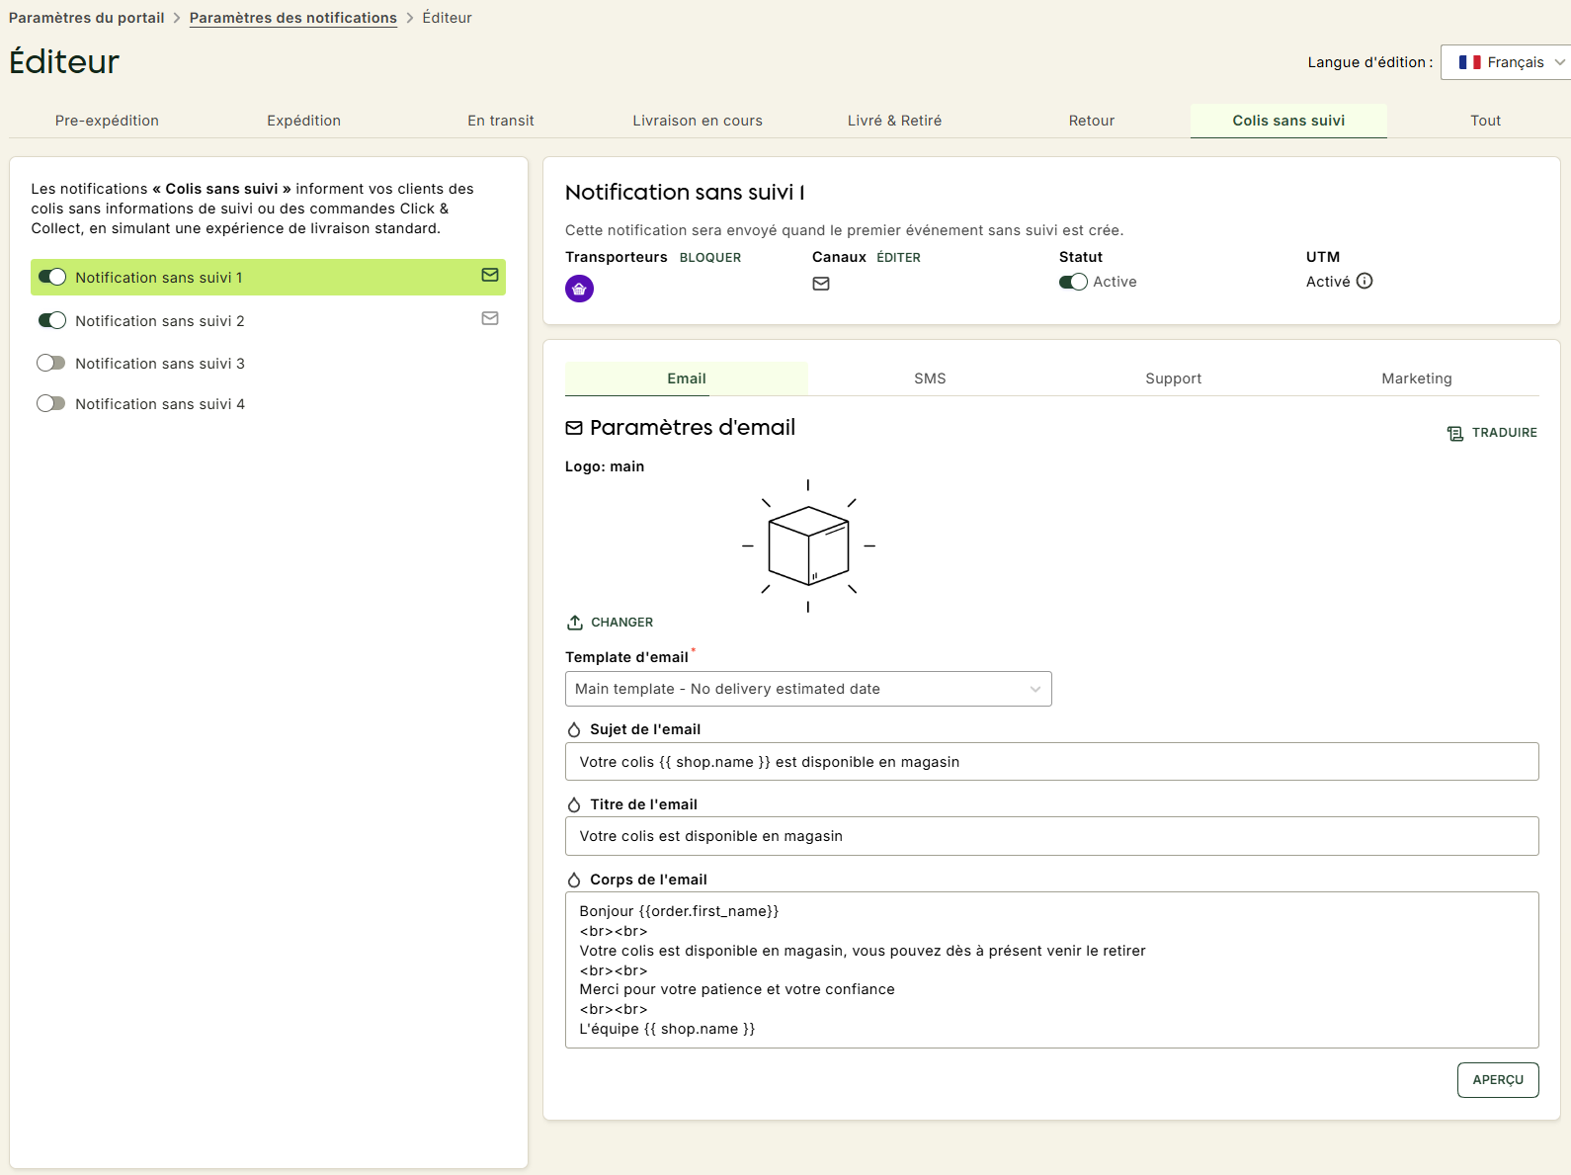
Task: Click the purple carrier icon under Transporteurs
Action: (x=579, y=289)
